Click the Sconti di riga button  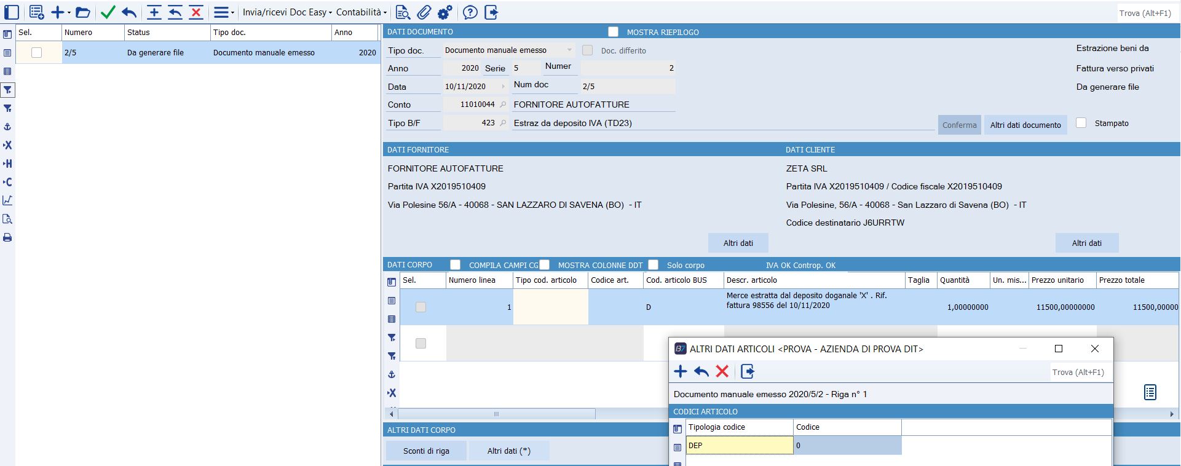(426, 451)
